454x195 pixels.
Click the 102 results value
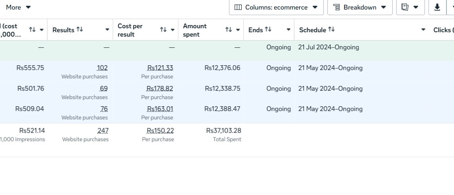102,68
